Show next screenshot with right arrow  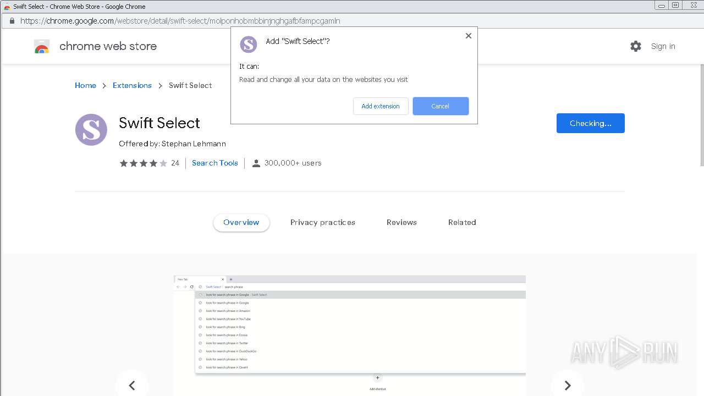pyautogui.click(x=568, y=385)
